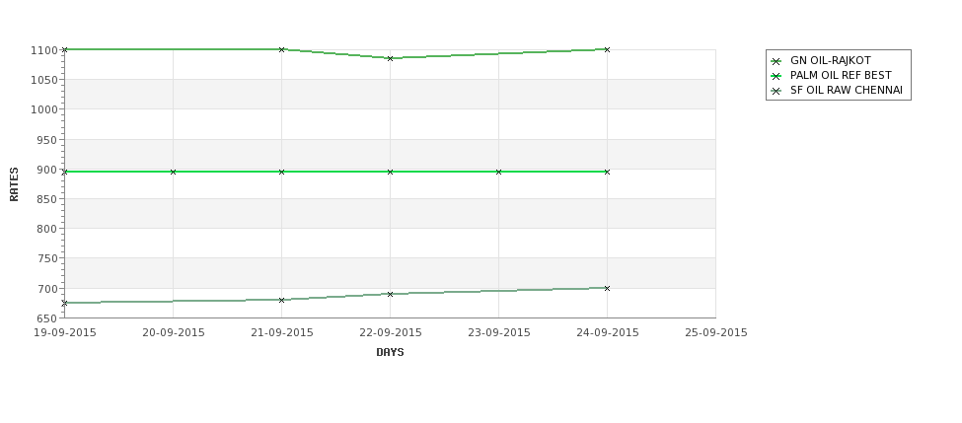The image size is (962, 423).
Task: Click PALM OIL data point on 22-09-2015
Action: [x=390, y=172]
